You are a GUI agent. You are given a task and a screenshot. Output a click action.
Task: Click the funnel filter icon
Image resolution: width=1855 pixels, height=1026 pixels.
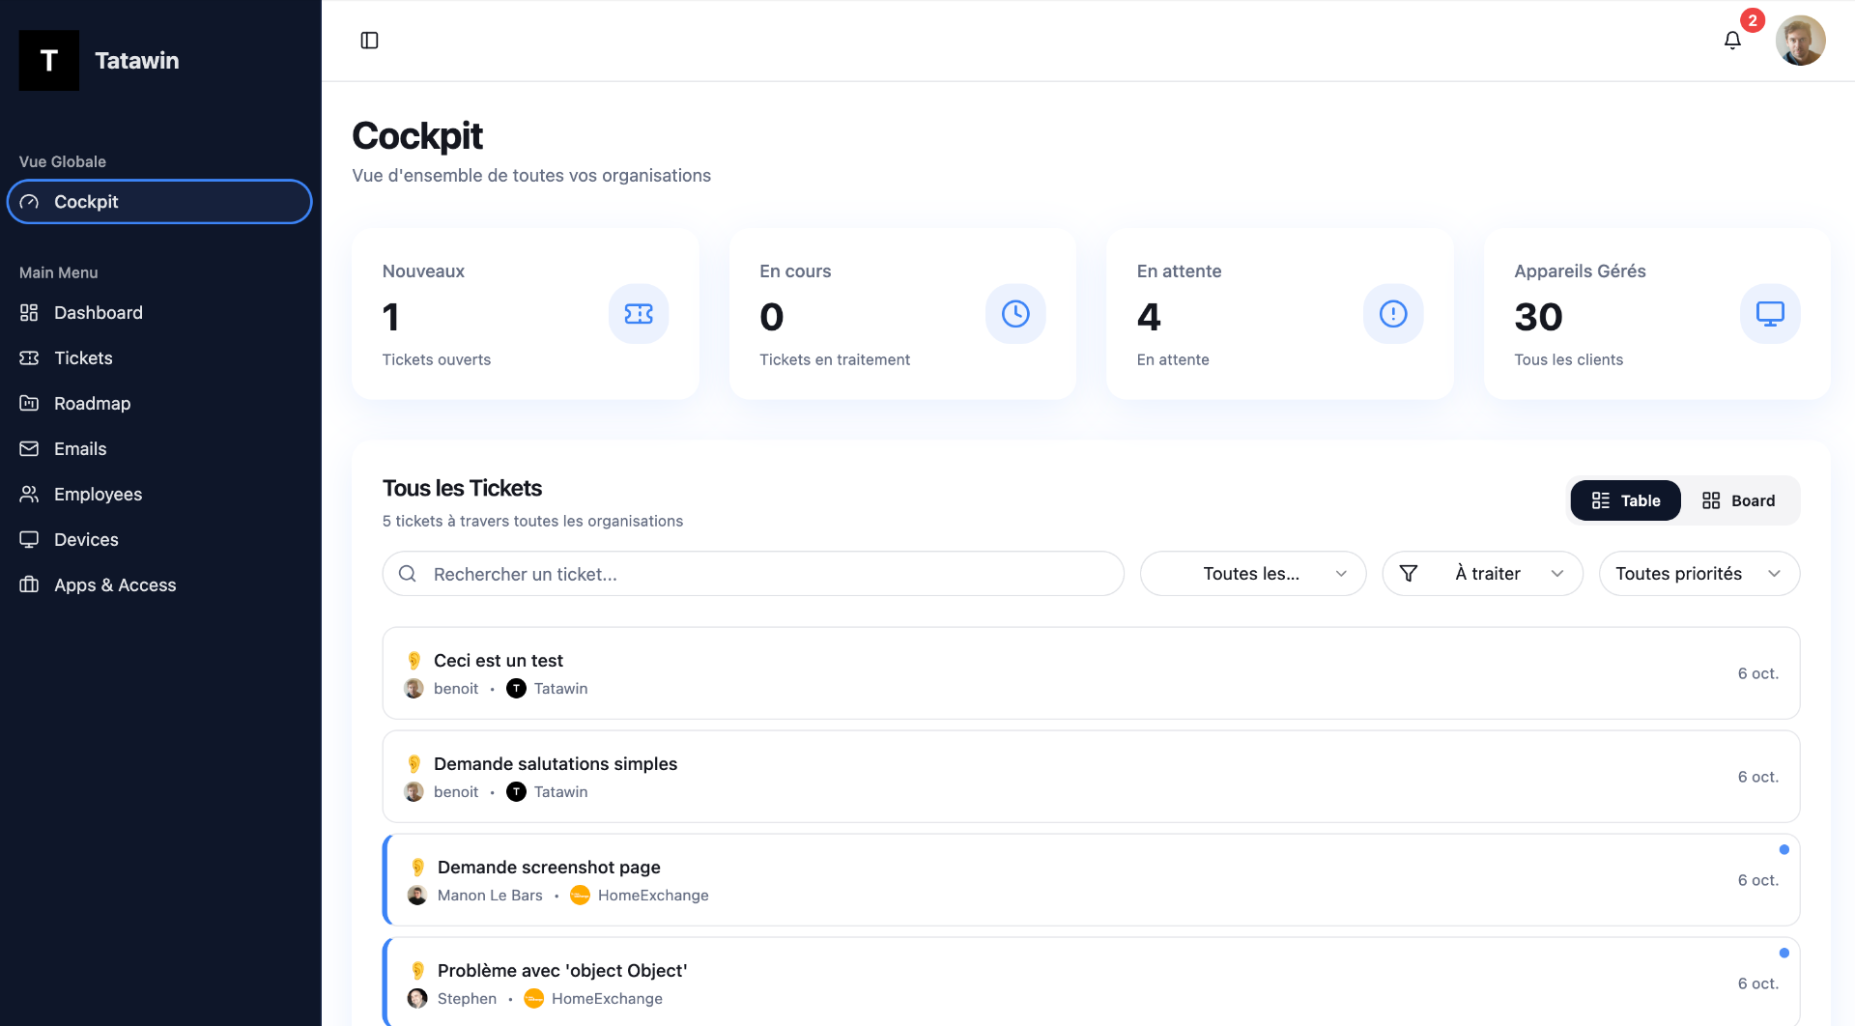[1409, 574]
